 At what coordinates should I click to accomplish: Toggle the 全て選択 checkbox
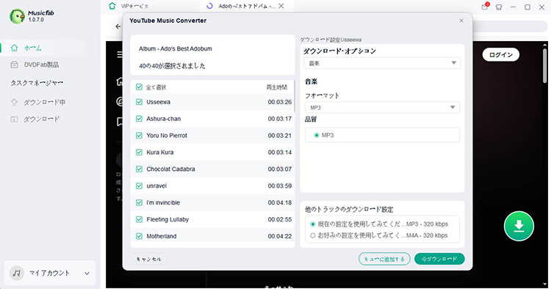click(x=139, y=87)
